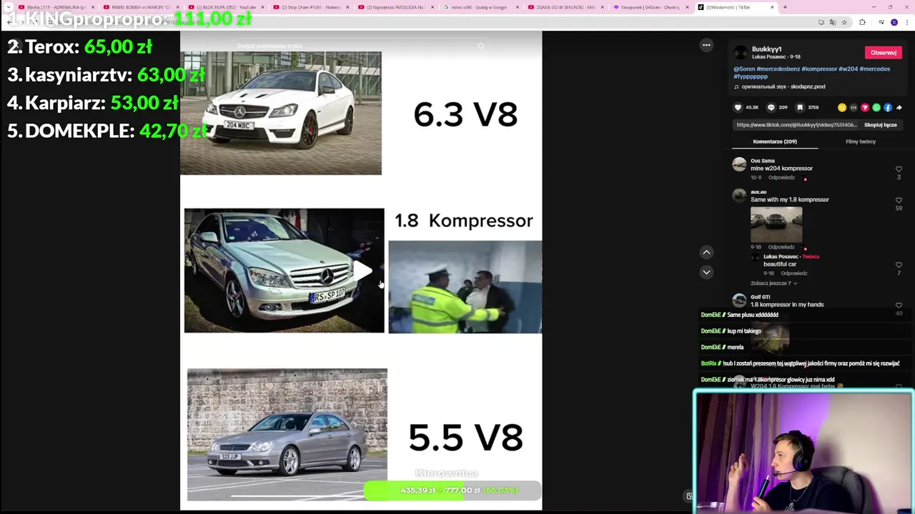Reply to Ous Sama's comment via Odpowiedz
This screenshot has height=514, width=915.
tap(781, 177)
